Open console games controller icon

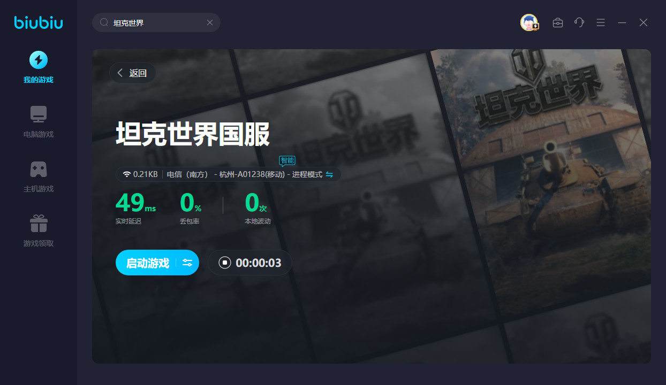tap(39, 169)
